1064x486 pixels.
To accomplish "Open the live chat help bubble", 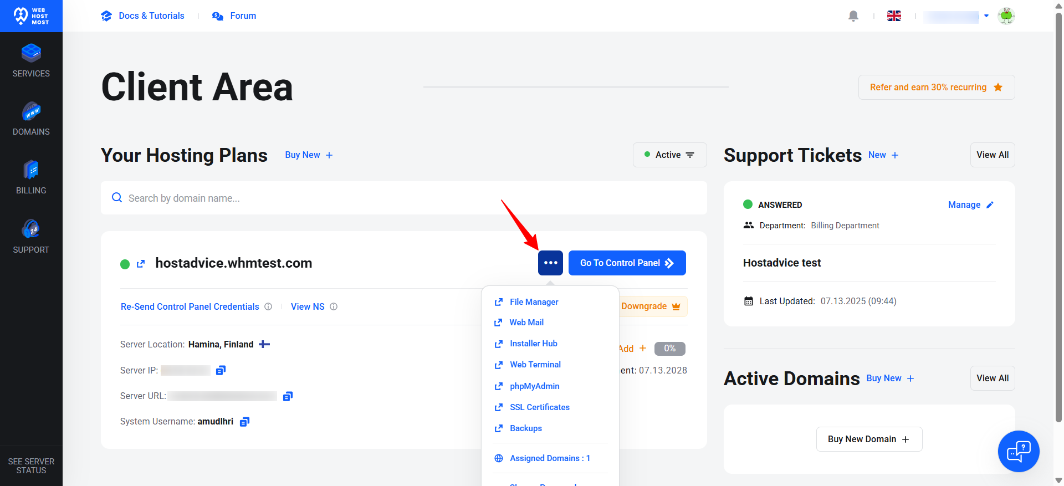I will (x=1019, y=451).
